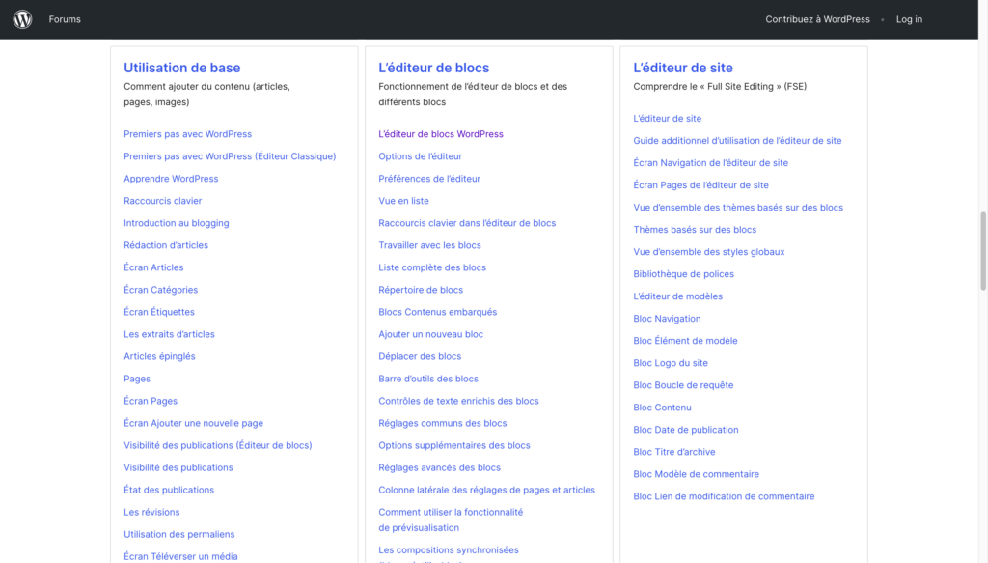The width and height of the screenshot is (988, 563).
Task: Open L'éditeur de modèles link
Action: [x=678, y=296]
